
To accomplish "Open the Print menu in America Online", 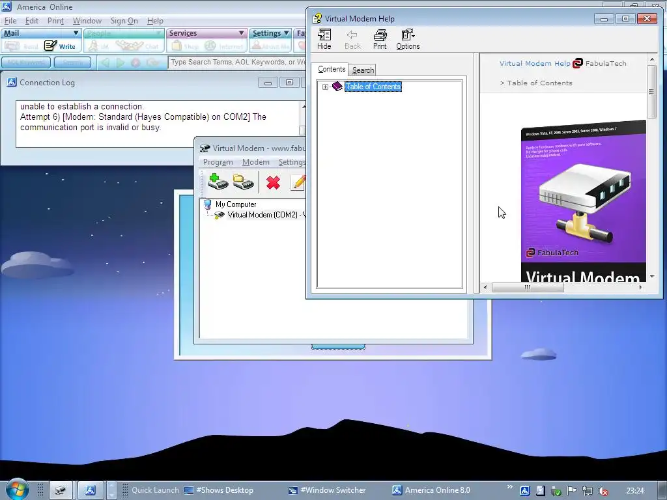I will (x=56, y=21).
